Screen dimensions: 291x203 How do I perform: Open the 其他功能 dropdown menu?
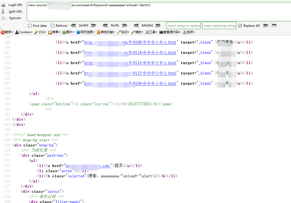(106, 32)
